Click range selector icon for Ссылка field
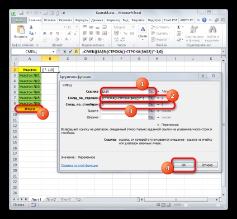The width and height of the screenshot is (237, 219). 151,92
